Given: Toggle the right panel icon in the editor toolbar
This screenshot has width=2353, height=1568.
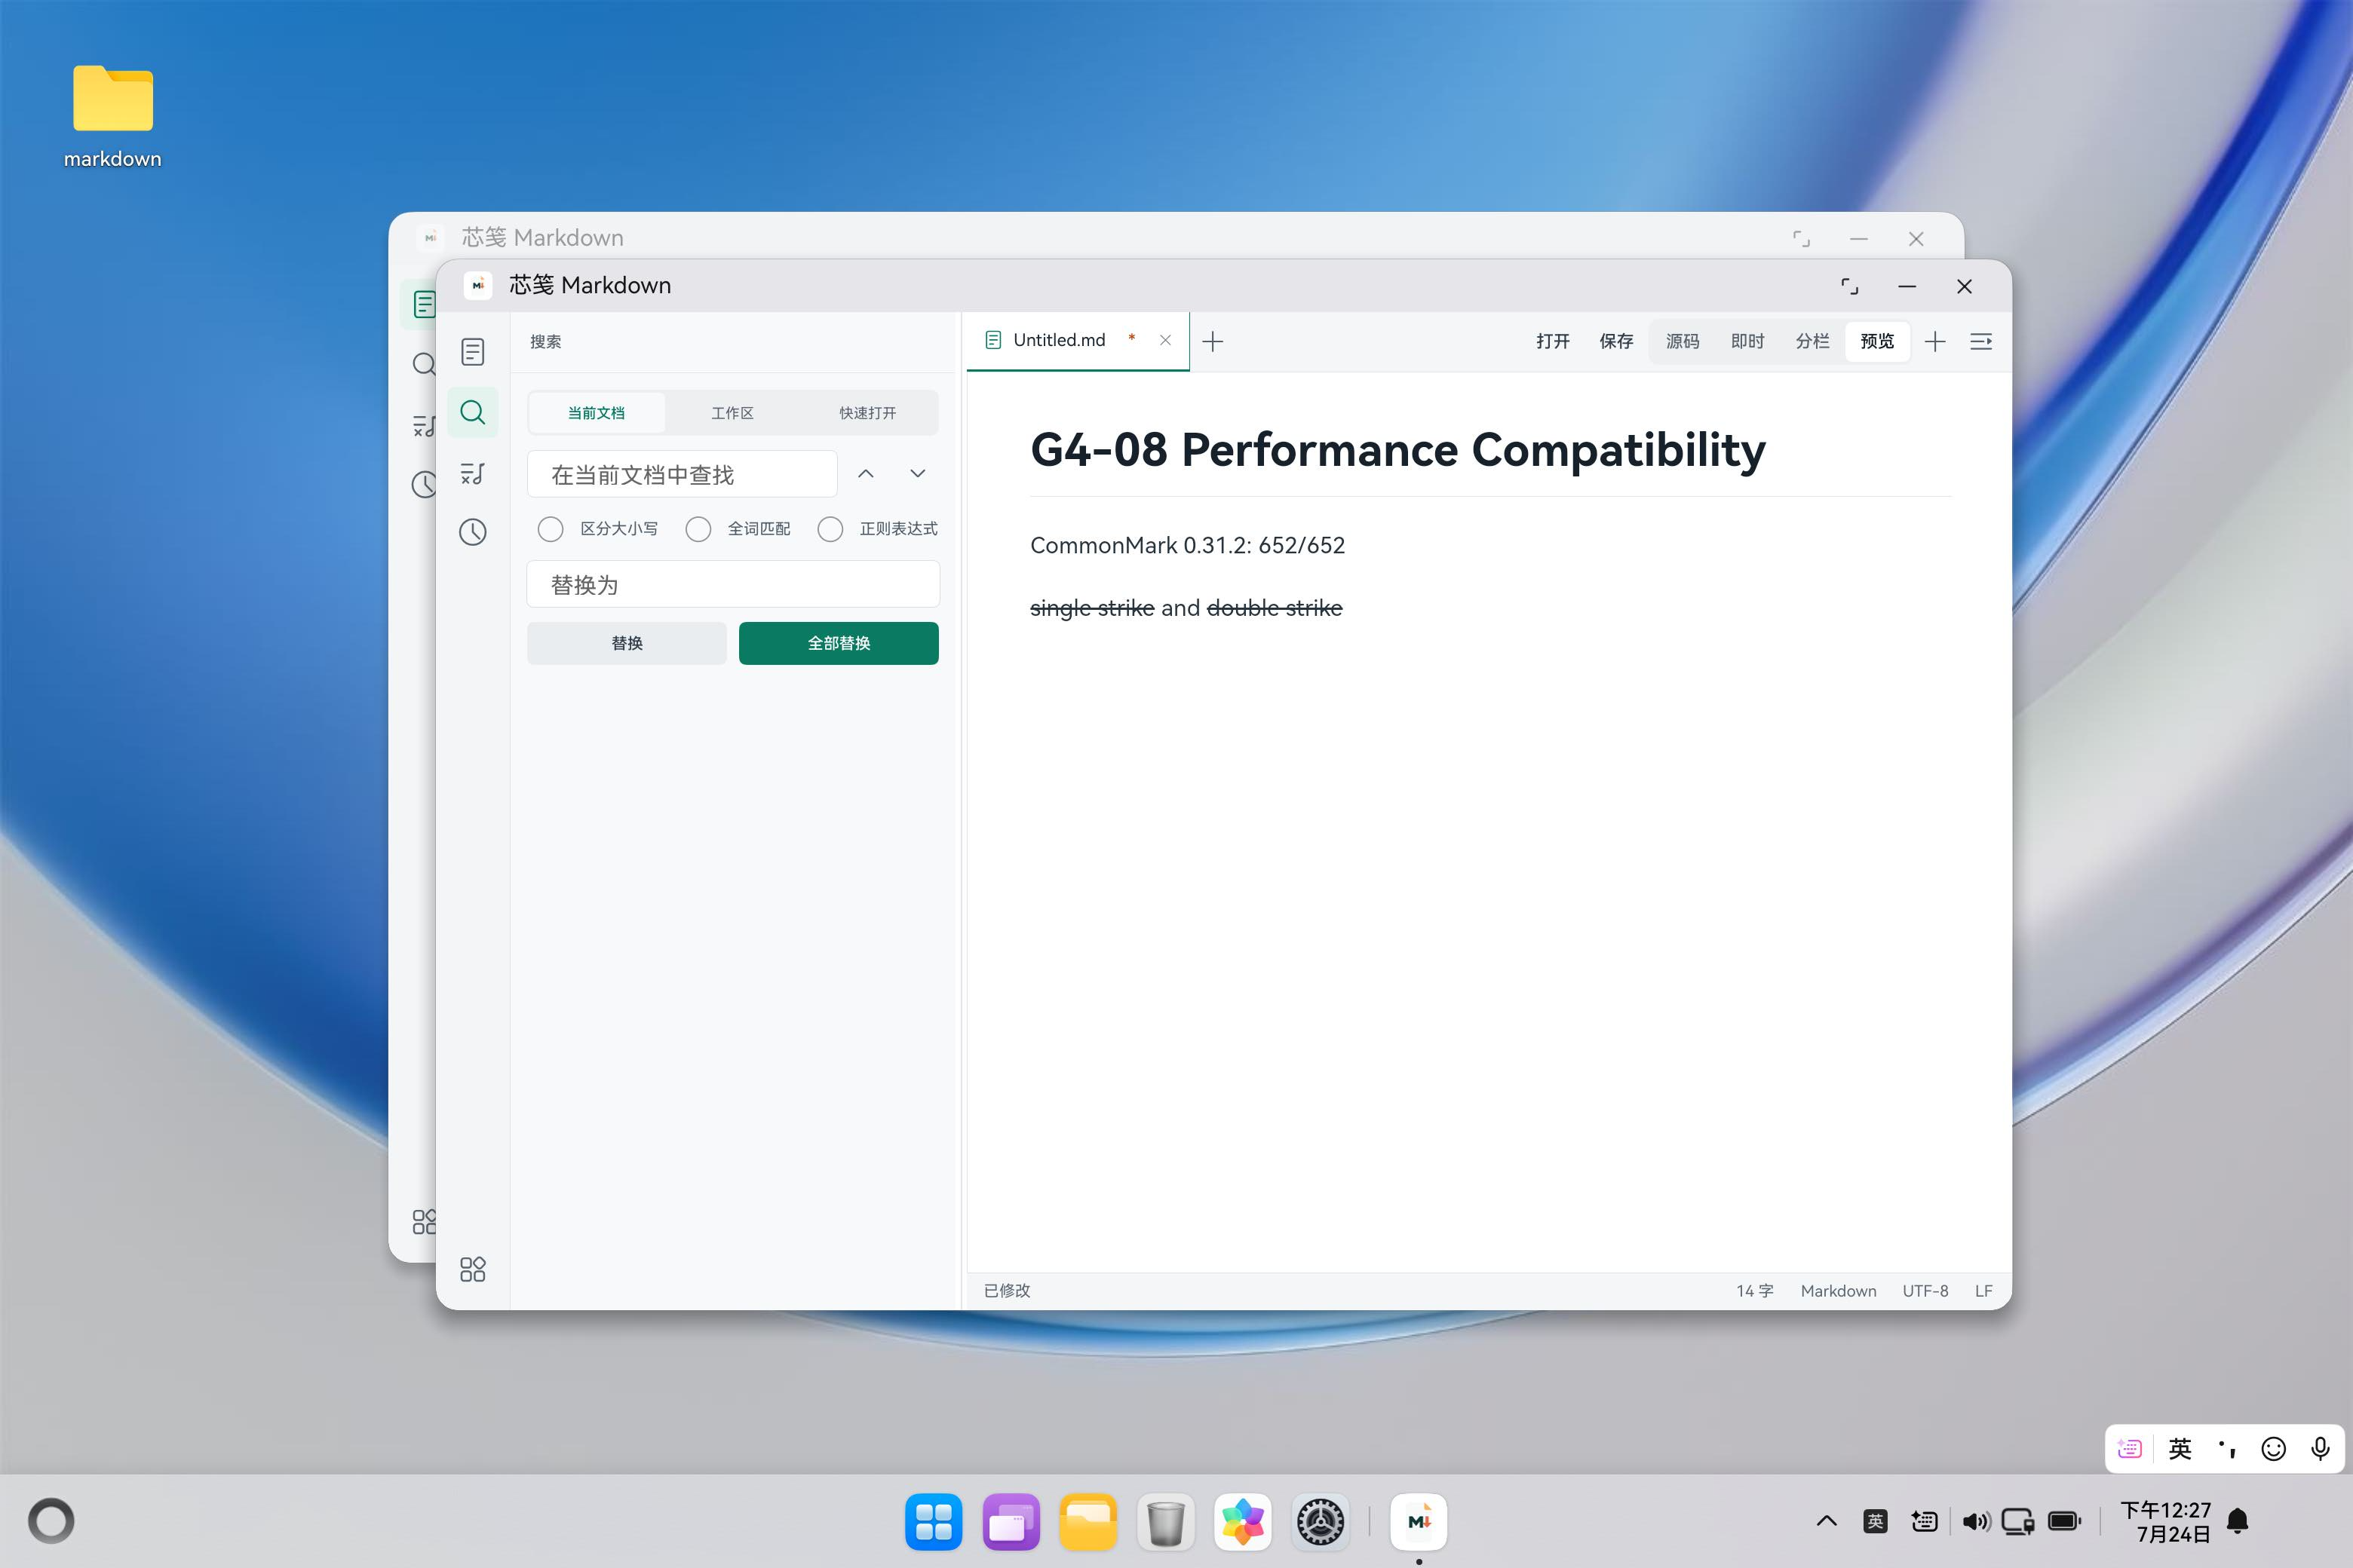Looking at the screenshot, I should pos(1981,342).
